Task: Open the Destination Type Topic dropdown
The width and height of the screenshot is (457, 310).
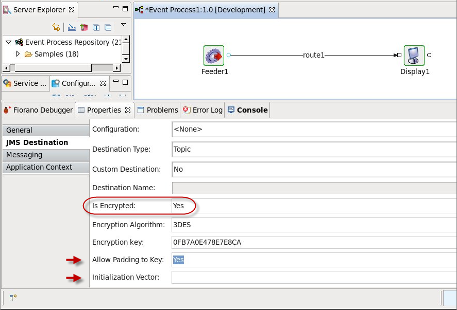Action: point(314,149)
